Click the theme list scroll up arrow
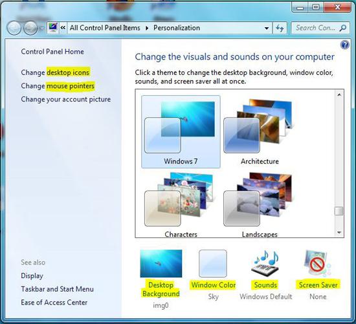Viewport: 356px width, 324px height. pyautogui.click(x=339, y=94)
